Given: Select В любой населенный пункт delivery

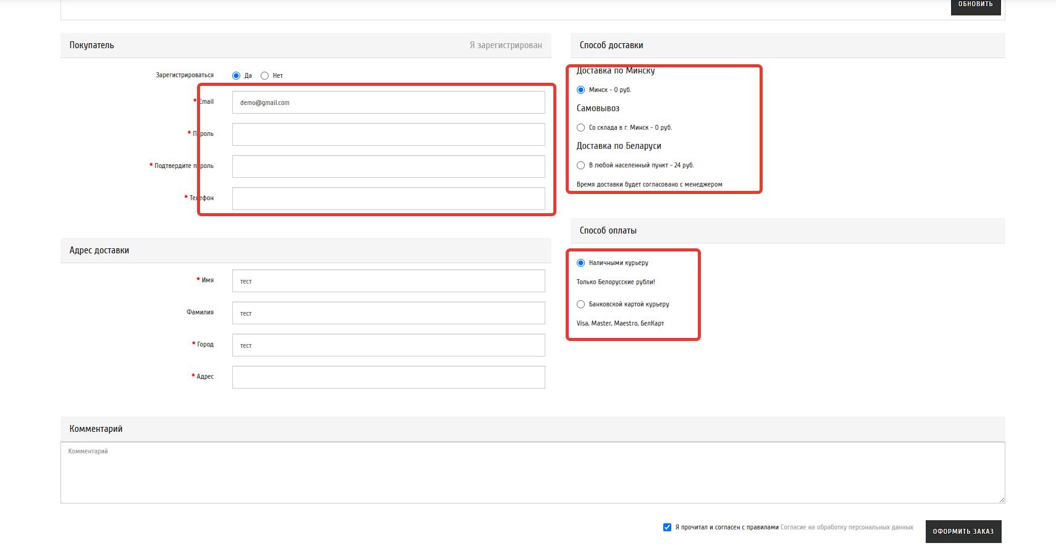Looking at the screenshot, I should (580, 165).
